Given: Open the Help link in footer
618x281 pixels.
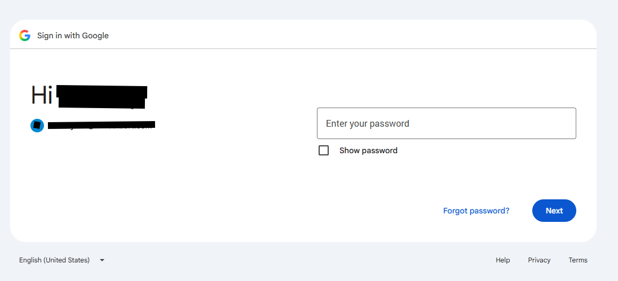Looking at the screenshot, I should [x=503, y=260].
